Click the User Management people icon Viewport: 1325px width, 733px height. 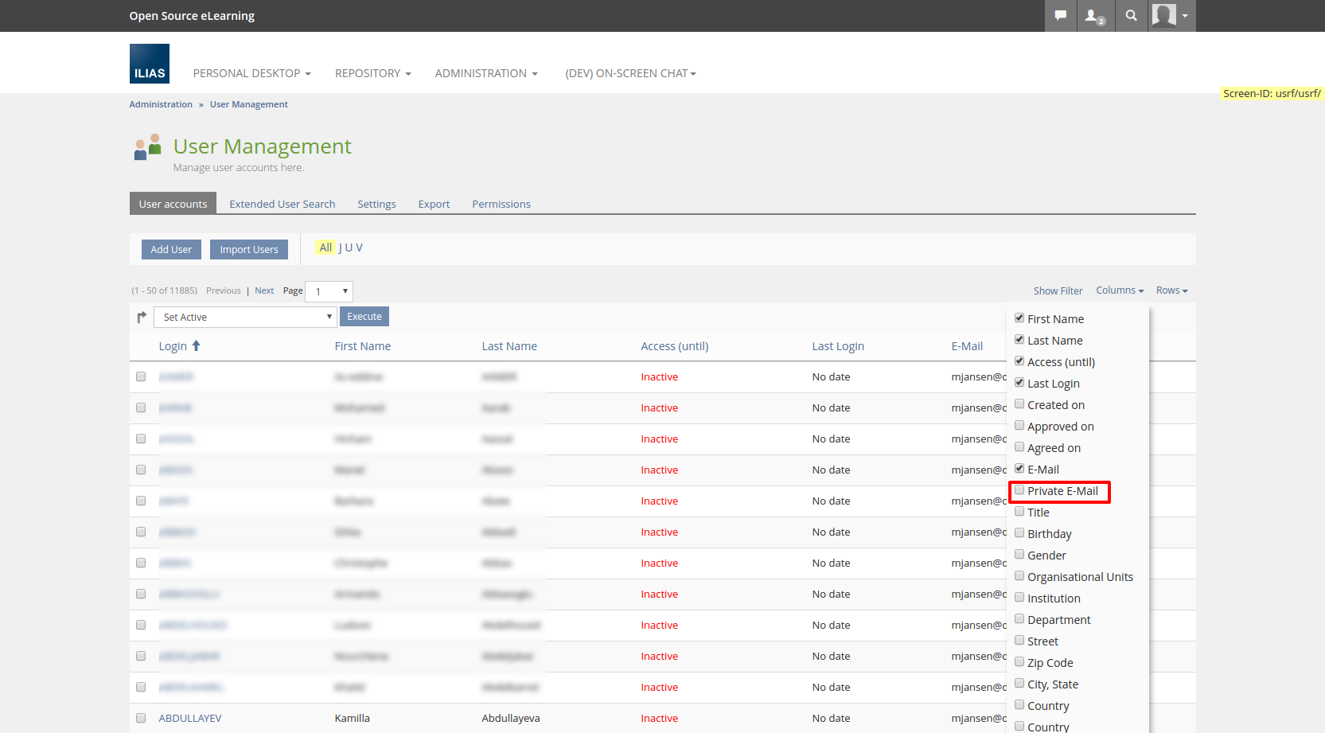click(147, 147)
